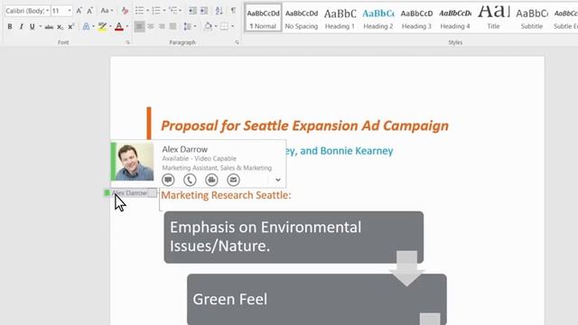
Task: Apply the Heading 2 style
Action: [x=378, y=17]
